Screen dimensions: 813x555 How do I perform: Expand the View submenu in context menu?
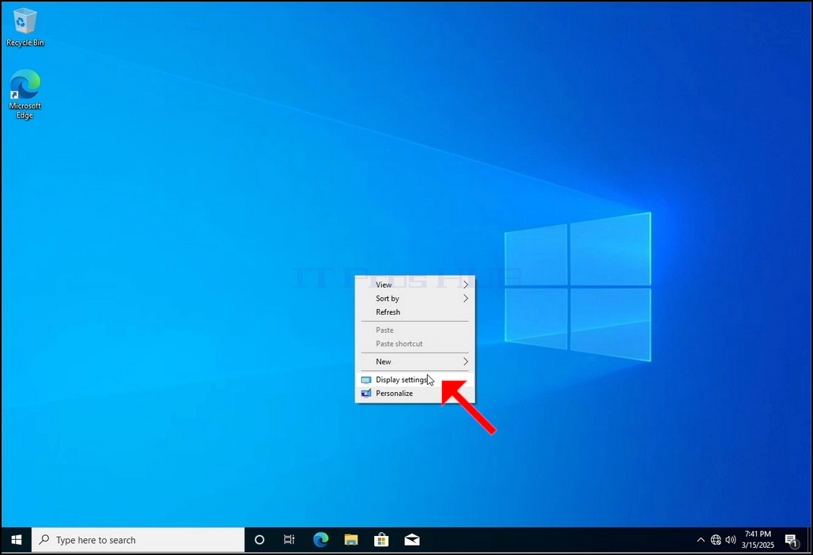(x=414, y=285)
